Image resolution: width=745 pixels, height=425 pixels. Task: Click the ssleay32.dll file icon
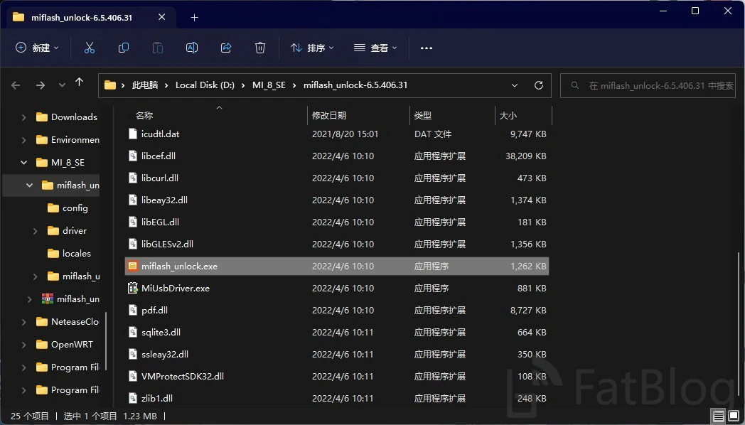click(x=133, y=354)
